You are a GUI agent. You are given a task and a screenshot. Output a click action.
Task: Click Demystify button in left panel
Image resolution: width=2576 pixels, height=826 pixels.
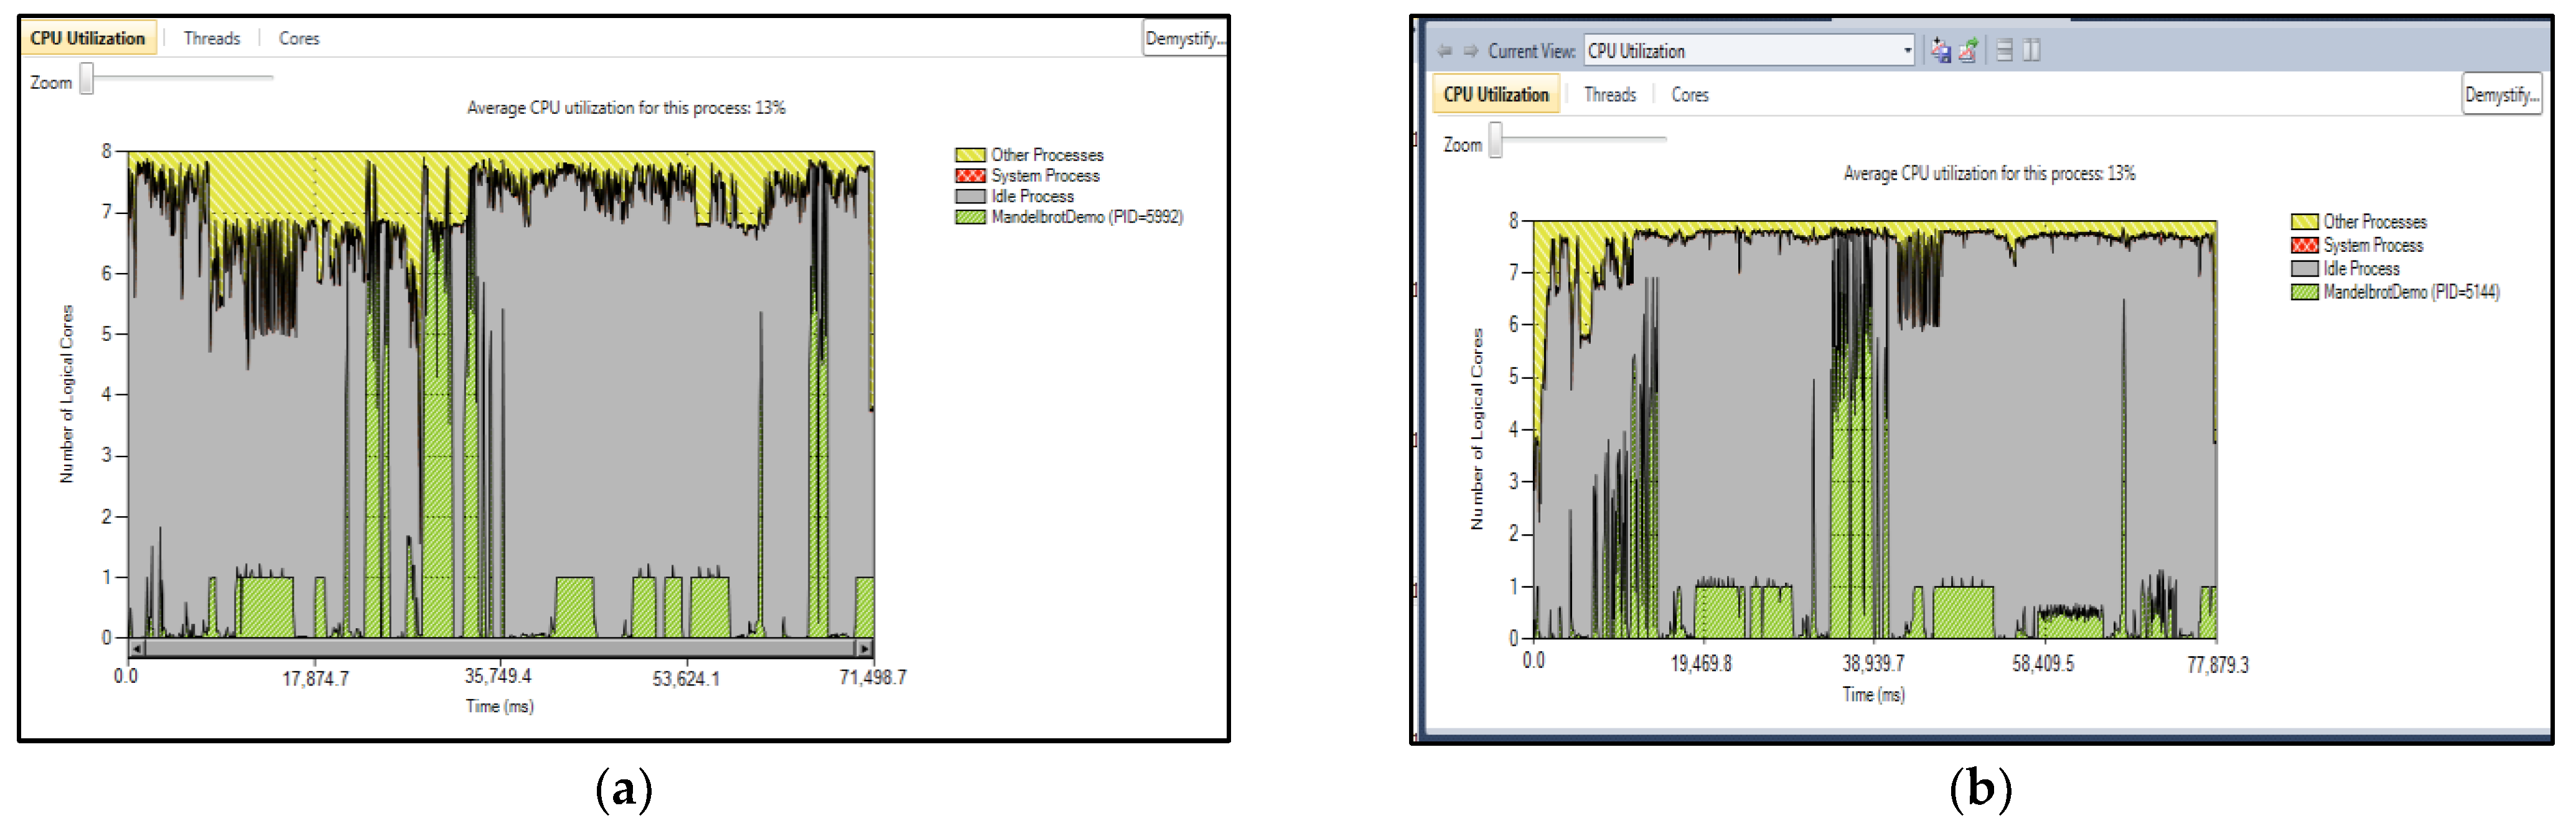tap(1184, 39)
